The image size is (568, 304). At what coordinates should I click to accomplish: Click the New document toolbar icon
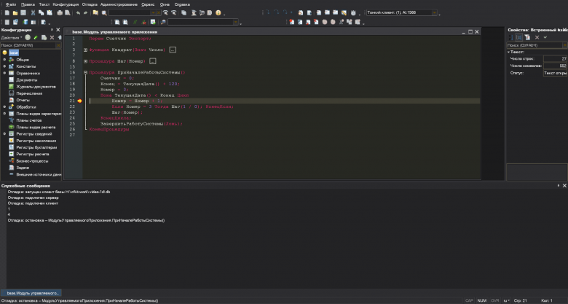7,12
